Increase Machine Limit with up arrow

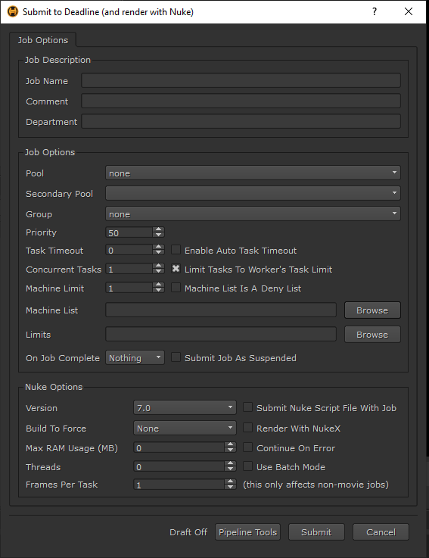pyautogui.click(x=159, y=285)
